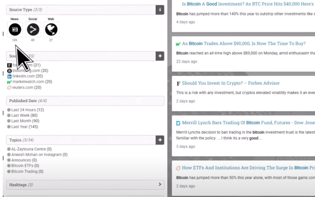Click the News count 105

click(x=14, y=40)
